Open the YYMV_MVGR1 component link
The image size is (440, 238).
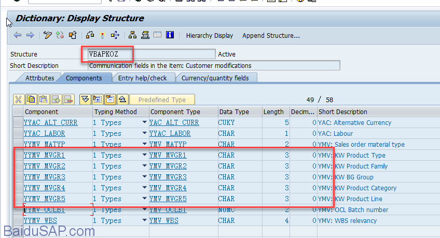coord(44,156)
